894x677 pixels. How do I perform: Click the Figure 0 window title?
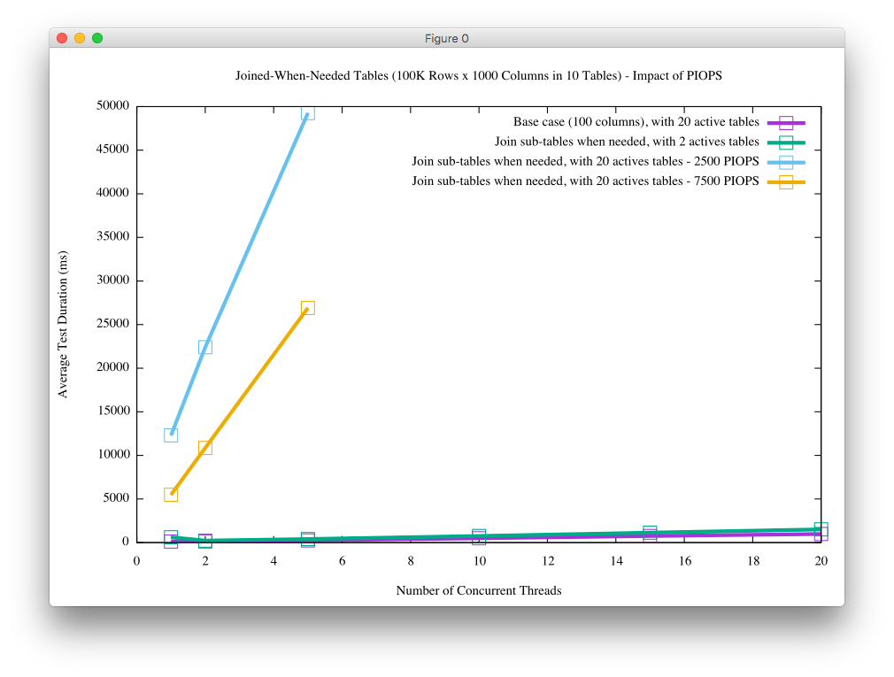pos(446,38)
